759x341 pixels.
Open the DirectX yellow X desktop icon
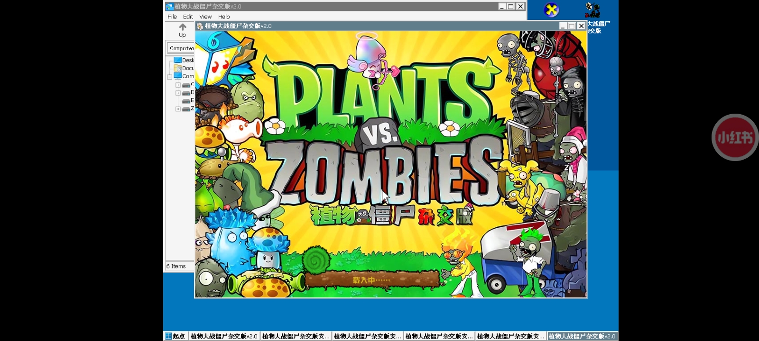(551, 10)
